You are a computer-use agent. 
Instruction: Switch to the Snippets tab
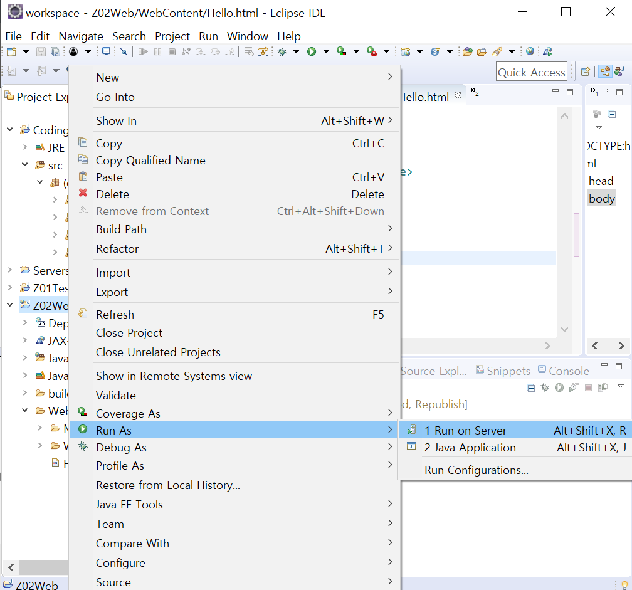[x=503, y=371]
